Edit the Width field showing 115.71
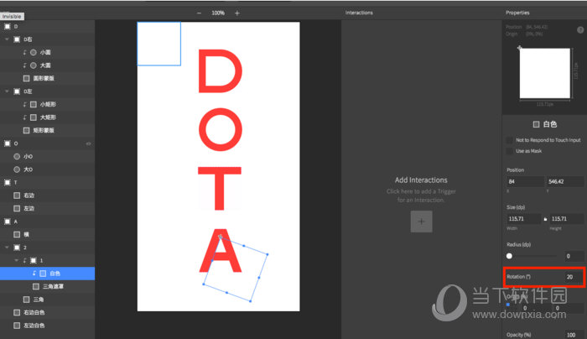Viewport: 587px width, 339px height. click(524, 219)
